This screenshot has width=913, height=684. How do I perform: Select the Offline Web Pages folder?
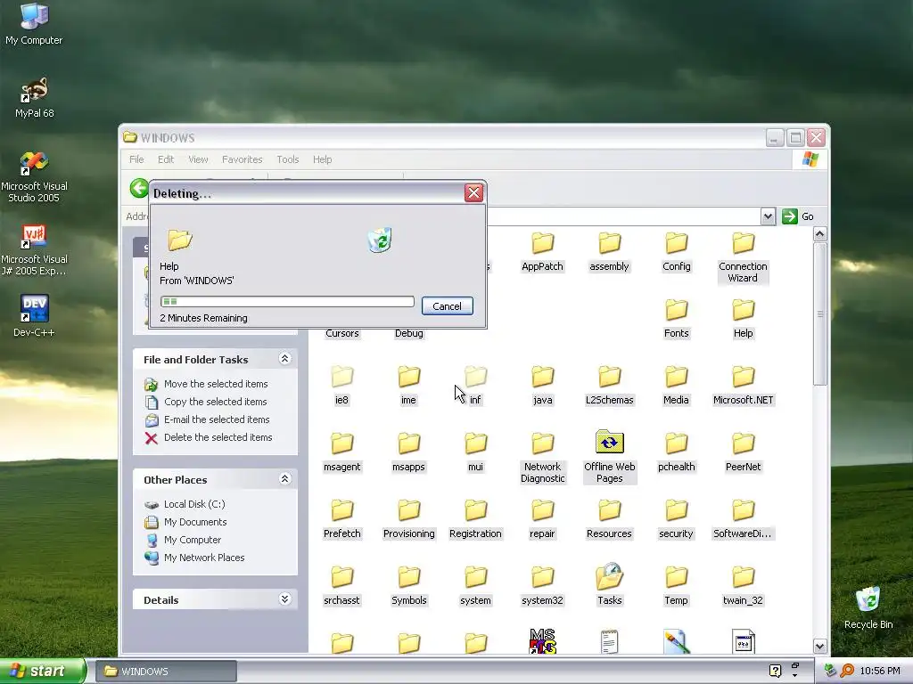pos(609,458)
